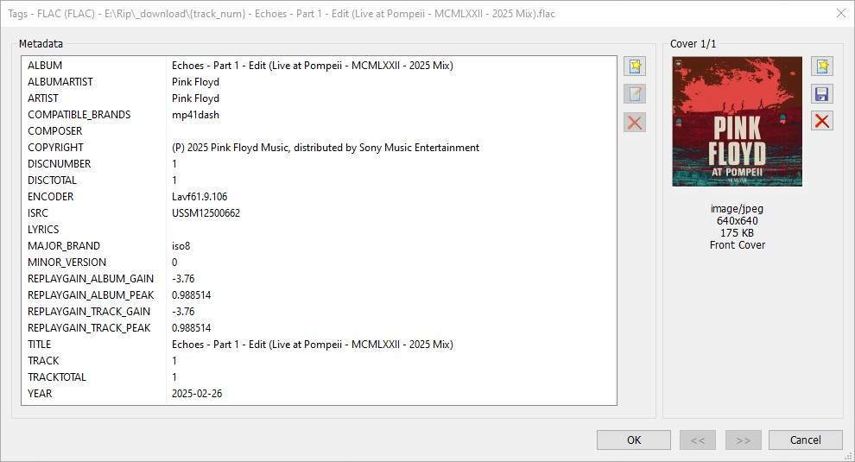Click the Front Cover type label
The height and width of the screenshot is (462, 855).
click(738, 245)
